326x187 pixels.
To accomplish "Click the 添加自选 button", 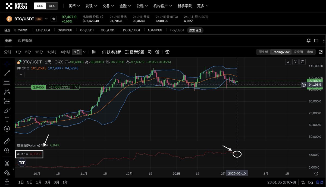I will click(x=196, y=30).
